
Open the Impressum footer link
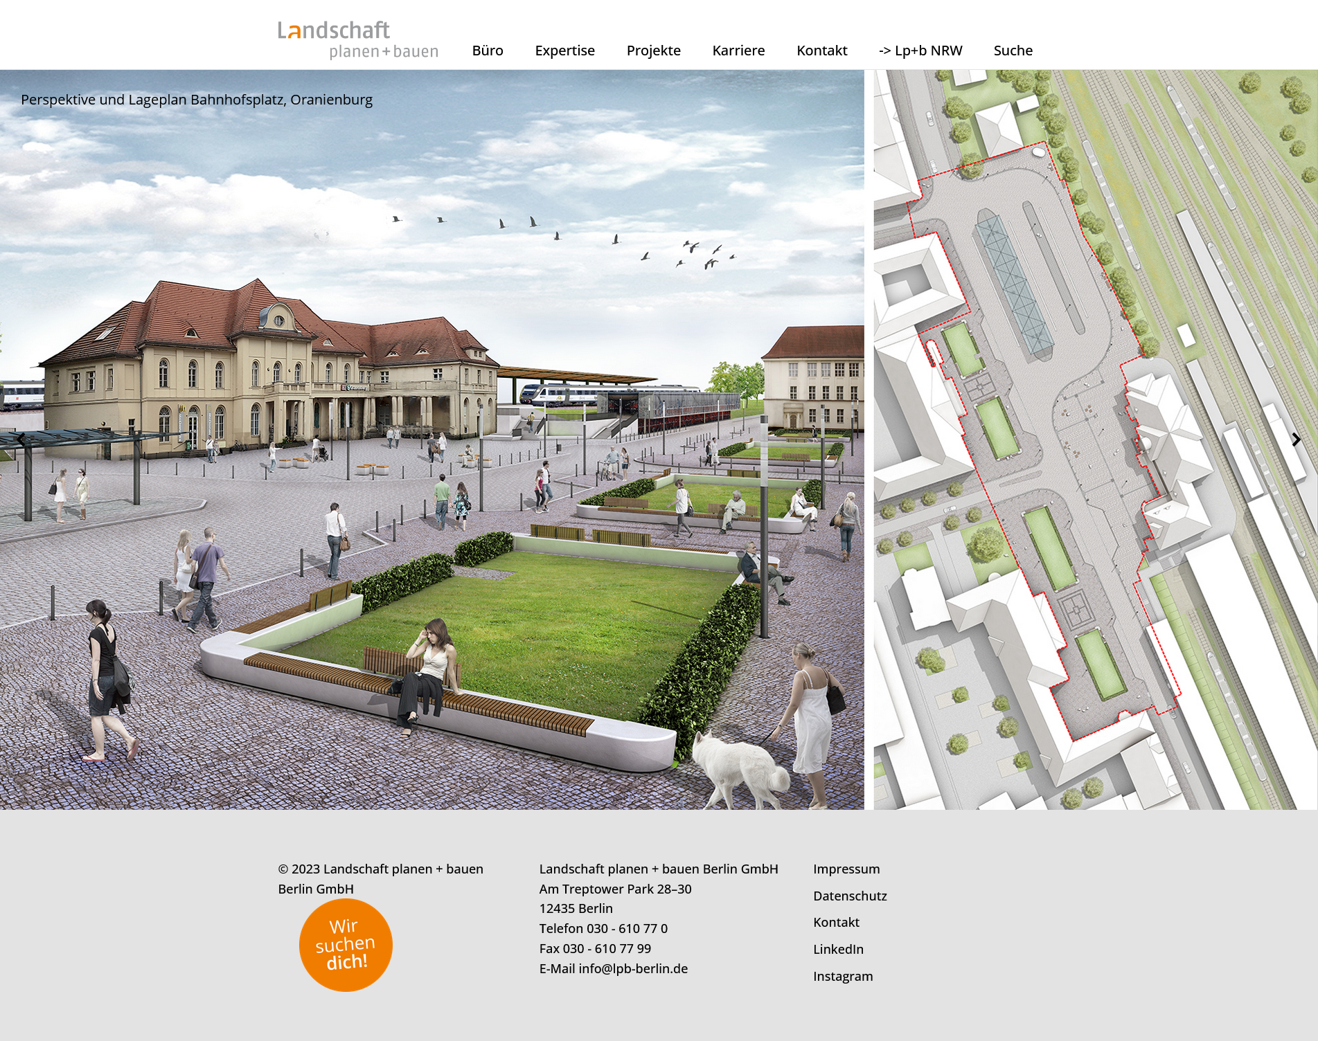846,869
